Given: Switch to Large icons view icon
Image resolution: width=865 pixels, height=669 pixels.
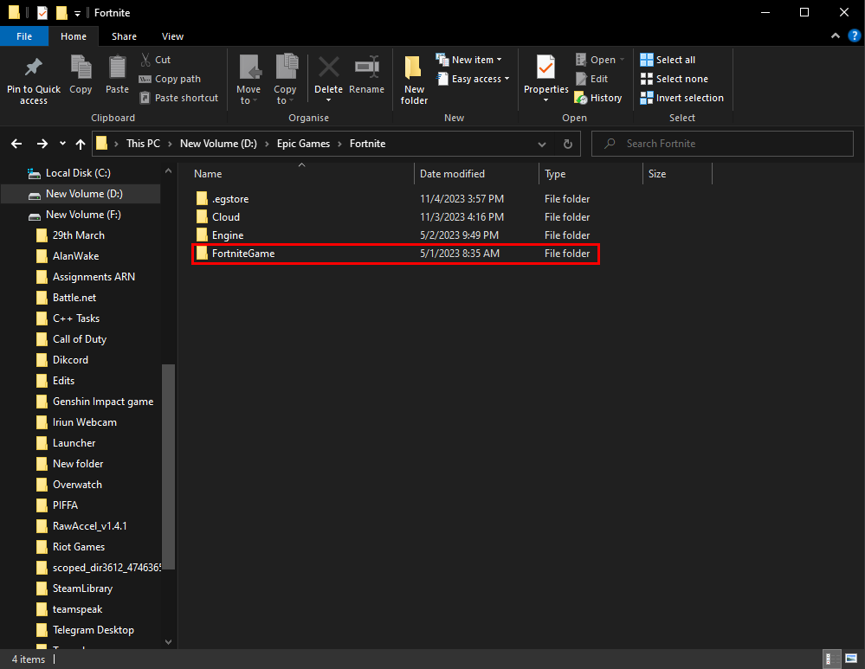Looking at the screenshot, I should pyautogui.click(x=850, y=659).
